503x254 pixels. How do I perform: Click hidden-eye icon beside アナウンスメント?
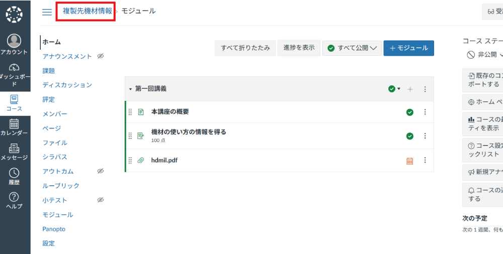click(x=101, y=56)
